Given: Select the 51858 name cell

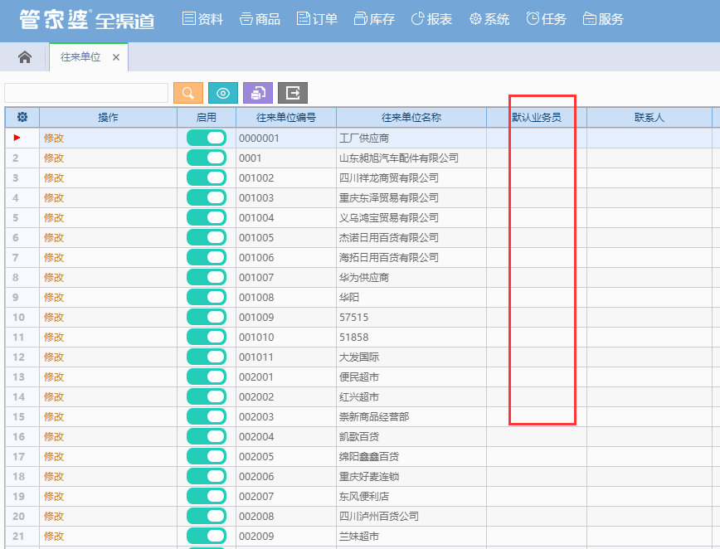Looking at the screenshot, I should (411, 337).
